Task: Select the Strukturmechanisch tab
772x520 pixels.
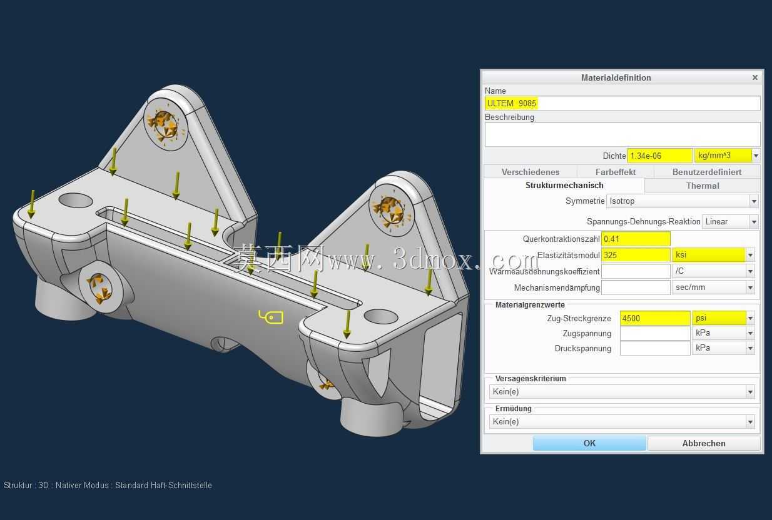Action: (564, 185)
